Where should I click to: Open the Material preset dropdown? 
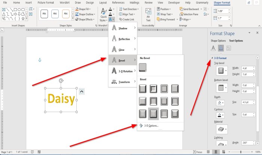222,129
